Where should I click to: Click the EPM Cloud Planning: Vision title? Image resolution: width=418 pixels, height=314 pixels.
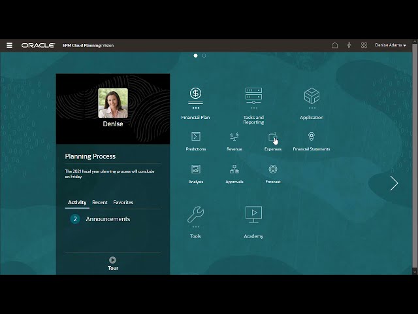point(88,45)
